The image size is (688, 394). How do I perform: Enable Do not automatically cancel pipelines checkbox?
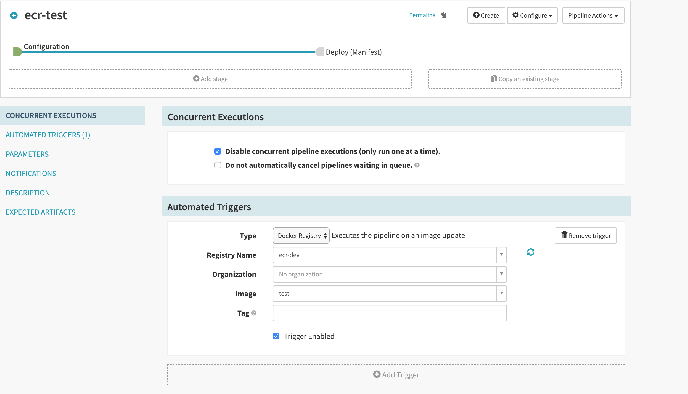218,165
